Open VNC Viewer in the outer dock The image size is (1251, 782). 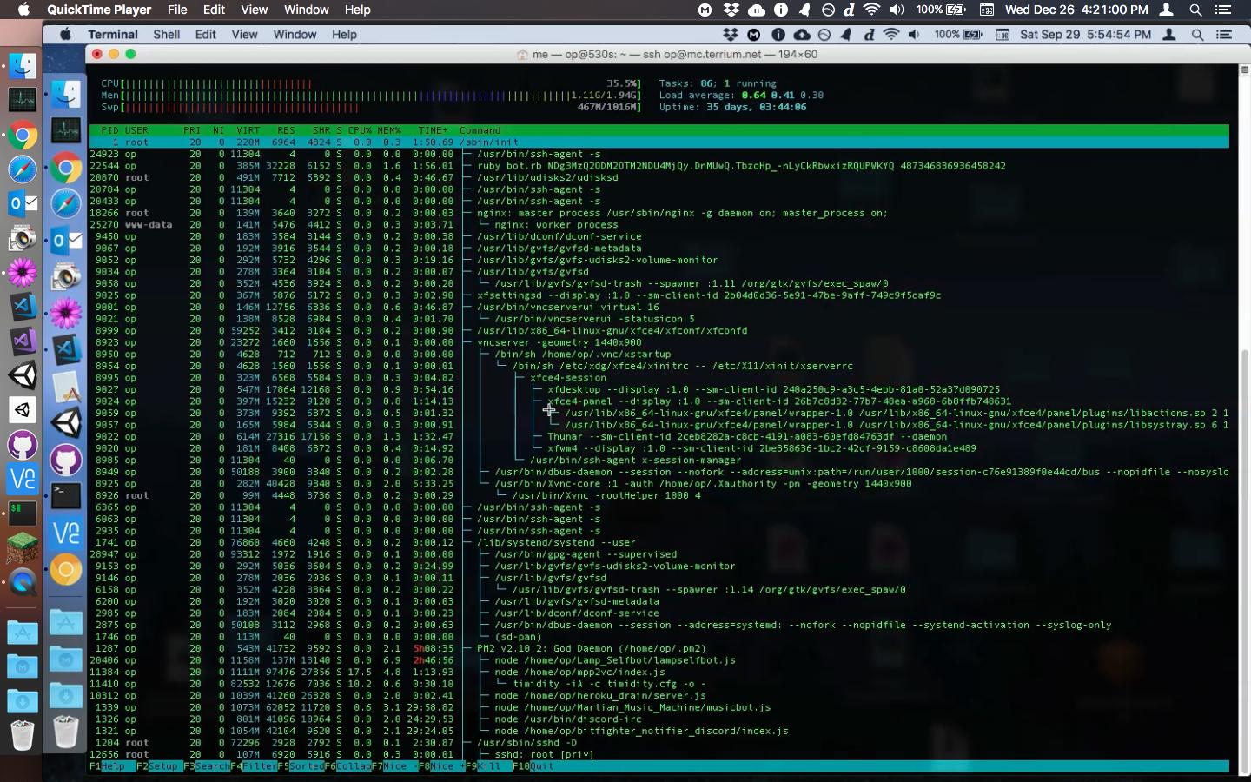[x=22, y=479]
